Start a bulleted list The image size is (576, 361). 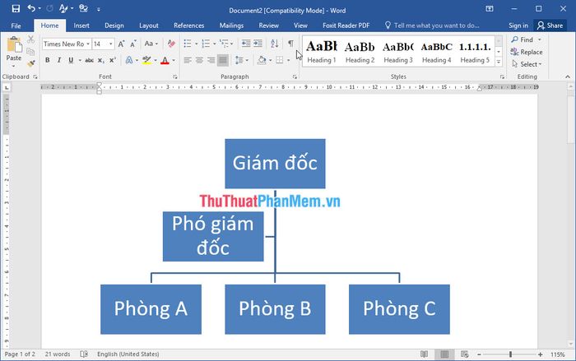[188, 44]
